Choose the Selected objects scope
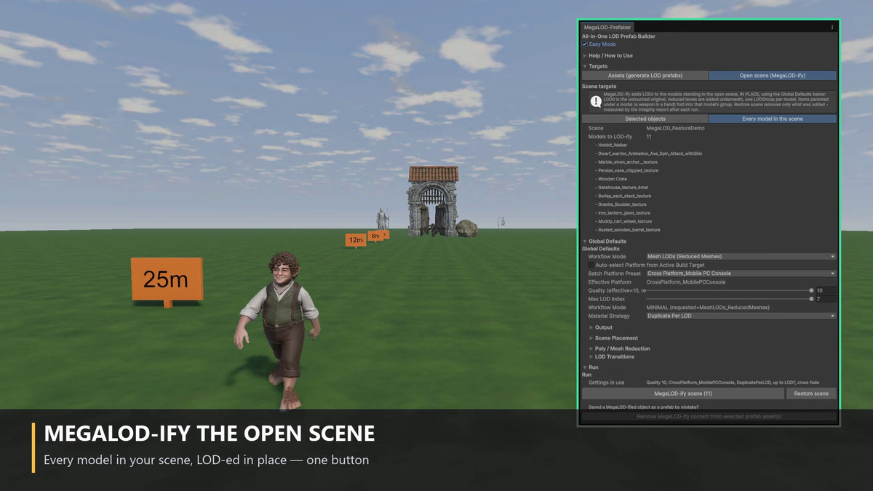Screen dimensions: 873x491 645,119
